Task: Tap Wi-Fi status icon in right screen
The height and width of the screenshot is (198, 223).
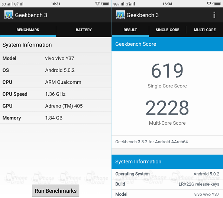Action: [x=209, y=4]
